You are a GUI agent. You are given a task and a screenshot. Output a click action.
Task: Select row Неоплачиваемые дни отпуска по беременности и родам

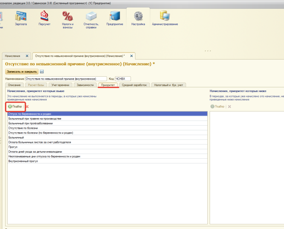[107, 156]
